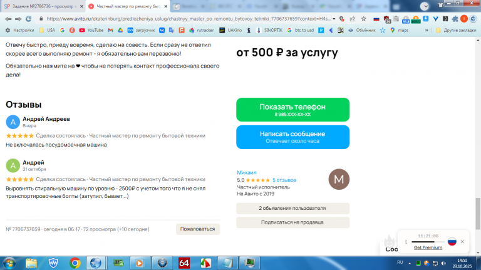Image resolution: width=481 pixels, height=270 pixels.
Task: Click the blue download extension icon
Action: tap(425, 19)
